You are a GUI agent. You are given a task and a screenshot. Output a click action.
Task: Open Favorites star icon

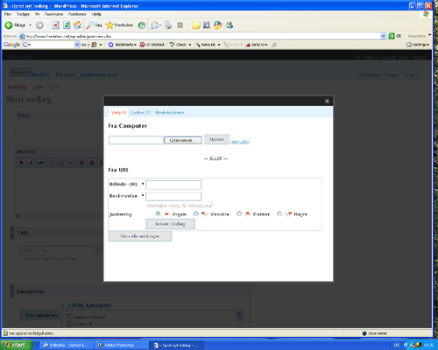pos(109,25)
